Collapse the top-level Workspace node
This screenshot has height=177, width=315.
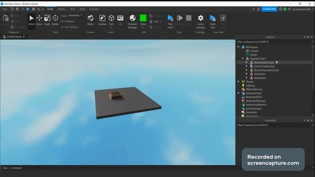[x=238, y=47]
